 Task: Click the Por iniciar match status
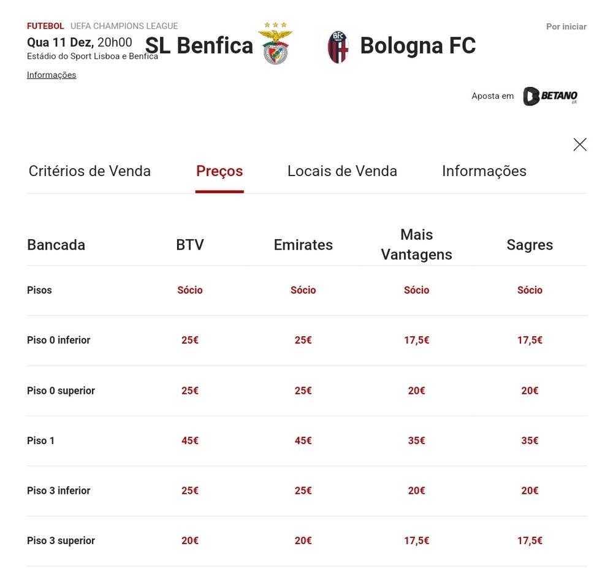[x=566, y=27]
